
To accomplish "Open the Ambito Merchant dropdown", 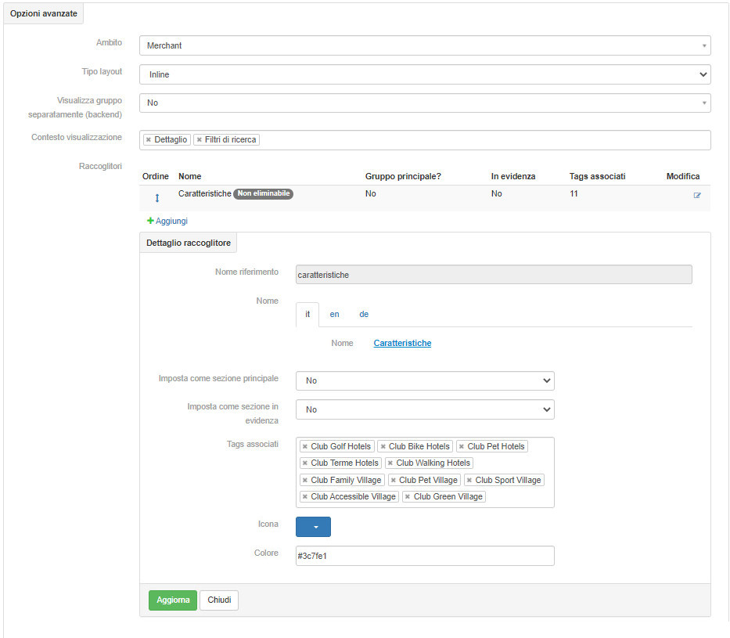I will (x=425, y=45).
